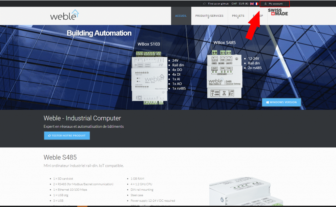Switch site language to English via UK flag
The width and height of the screenshot is (336, 207).
pyautogui.click(x=252, y=4)
